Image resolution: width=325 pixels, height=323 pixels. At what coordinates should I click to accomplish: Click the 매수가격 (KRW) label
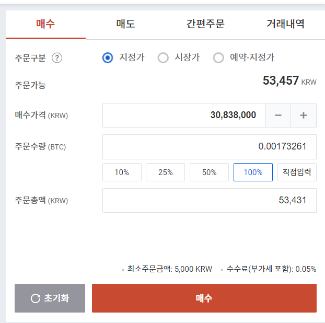tap(41, 115)
